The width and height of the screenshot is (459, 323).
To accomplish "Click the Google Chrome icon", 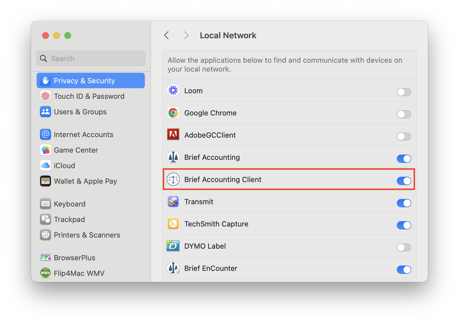I will tap(173, 113).
